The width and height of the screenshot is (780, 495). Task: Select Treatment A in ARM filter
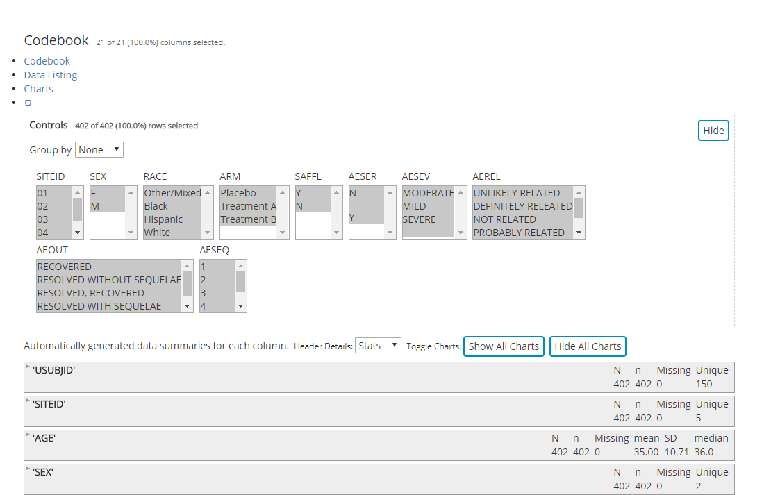pos(248,206)
